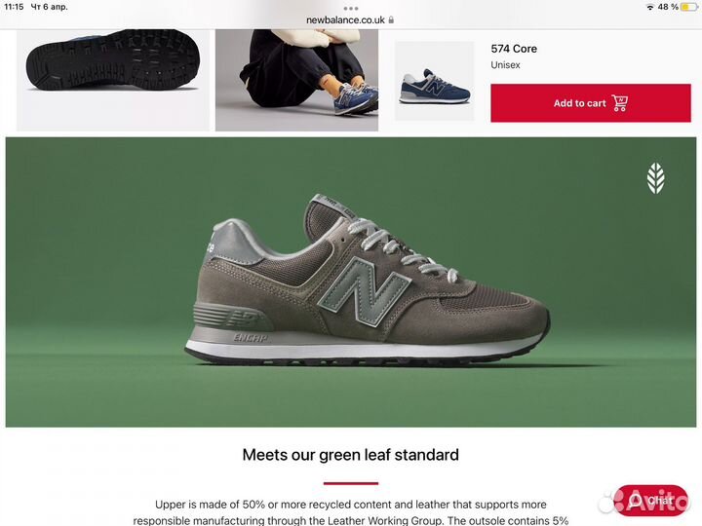
Task: Tap the Чт 6 апр. date in status bar
Action: pos(49,7)
